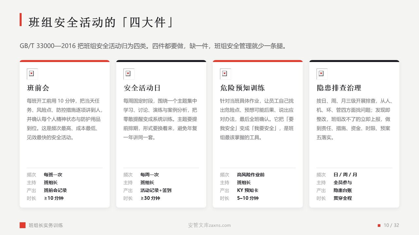Select the value 高风险作业前
Image resolution: width=419 pixels, height=235 pixels.
(251, 175)
